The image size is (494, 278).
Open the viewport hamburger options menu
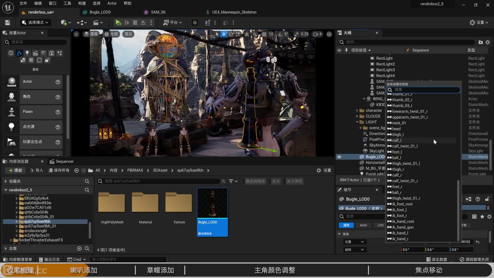pos(76,34)
